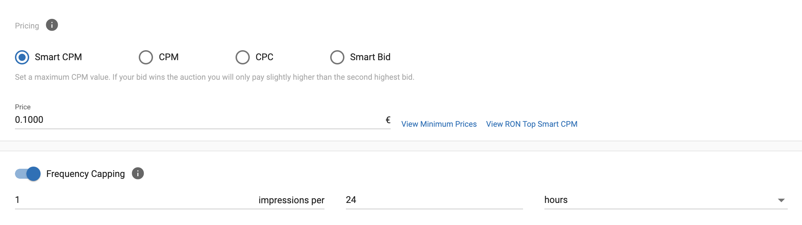Open View RON Top Smart CPM link

pyautogui.click(x=532, y=124)
